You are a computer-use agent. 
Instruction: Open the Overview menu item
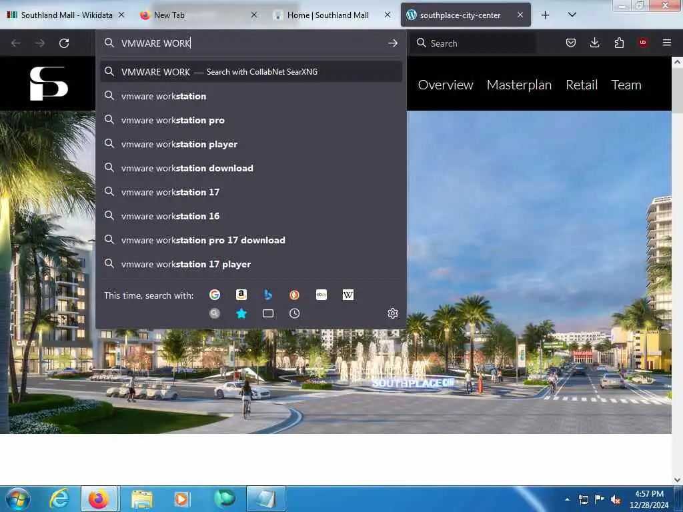[445, 85]
